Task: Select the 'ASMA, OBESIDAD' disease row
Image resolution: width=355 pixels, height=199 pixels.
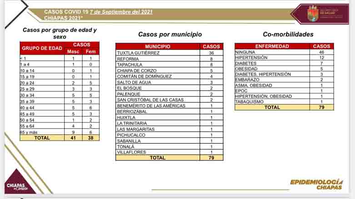Action: 284,85
